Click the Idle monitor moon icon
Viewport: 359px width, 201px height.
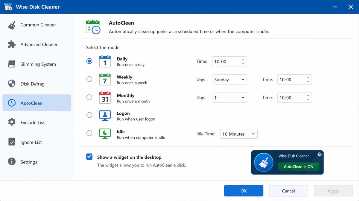pos(105,134)
